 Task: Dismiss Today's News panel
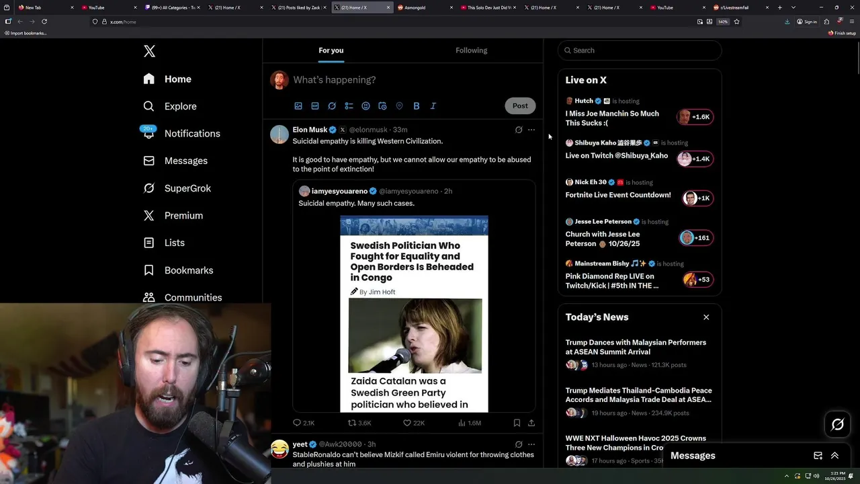click(x=706, y=317)
